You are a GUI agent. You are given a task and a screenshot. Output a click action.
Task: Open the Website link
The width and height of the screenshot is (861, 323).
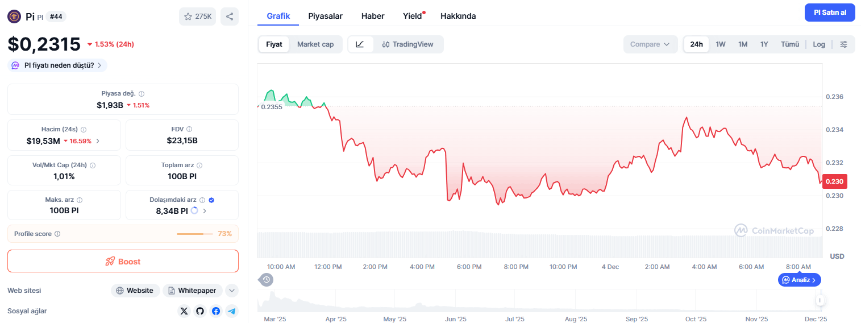point(135,291)
